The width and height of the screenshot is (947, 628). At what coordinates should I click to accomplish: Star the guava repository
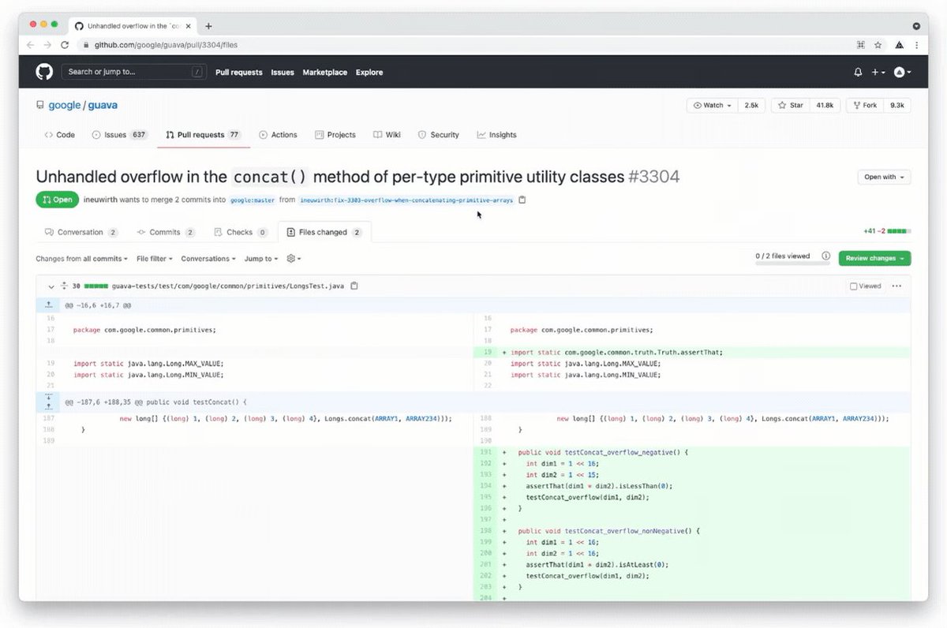click(790, 105)
